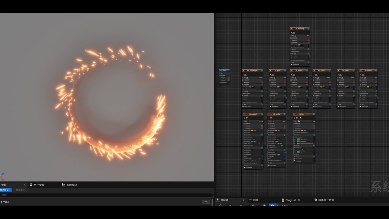Select the sprite renderer icon in NE_sparks01
This screenshot has height=219, width=389.
click(247, 118)
